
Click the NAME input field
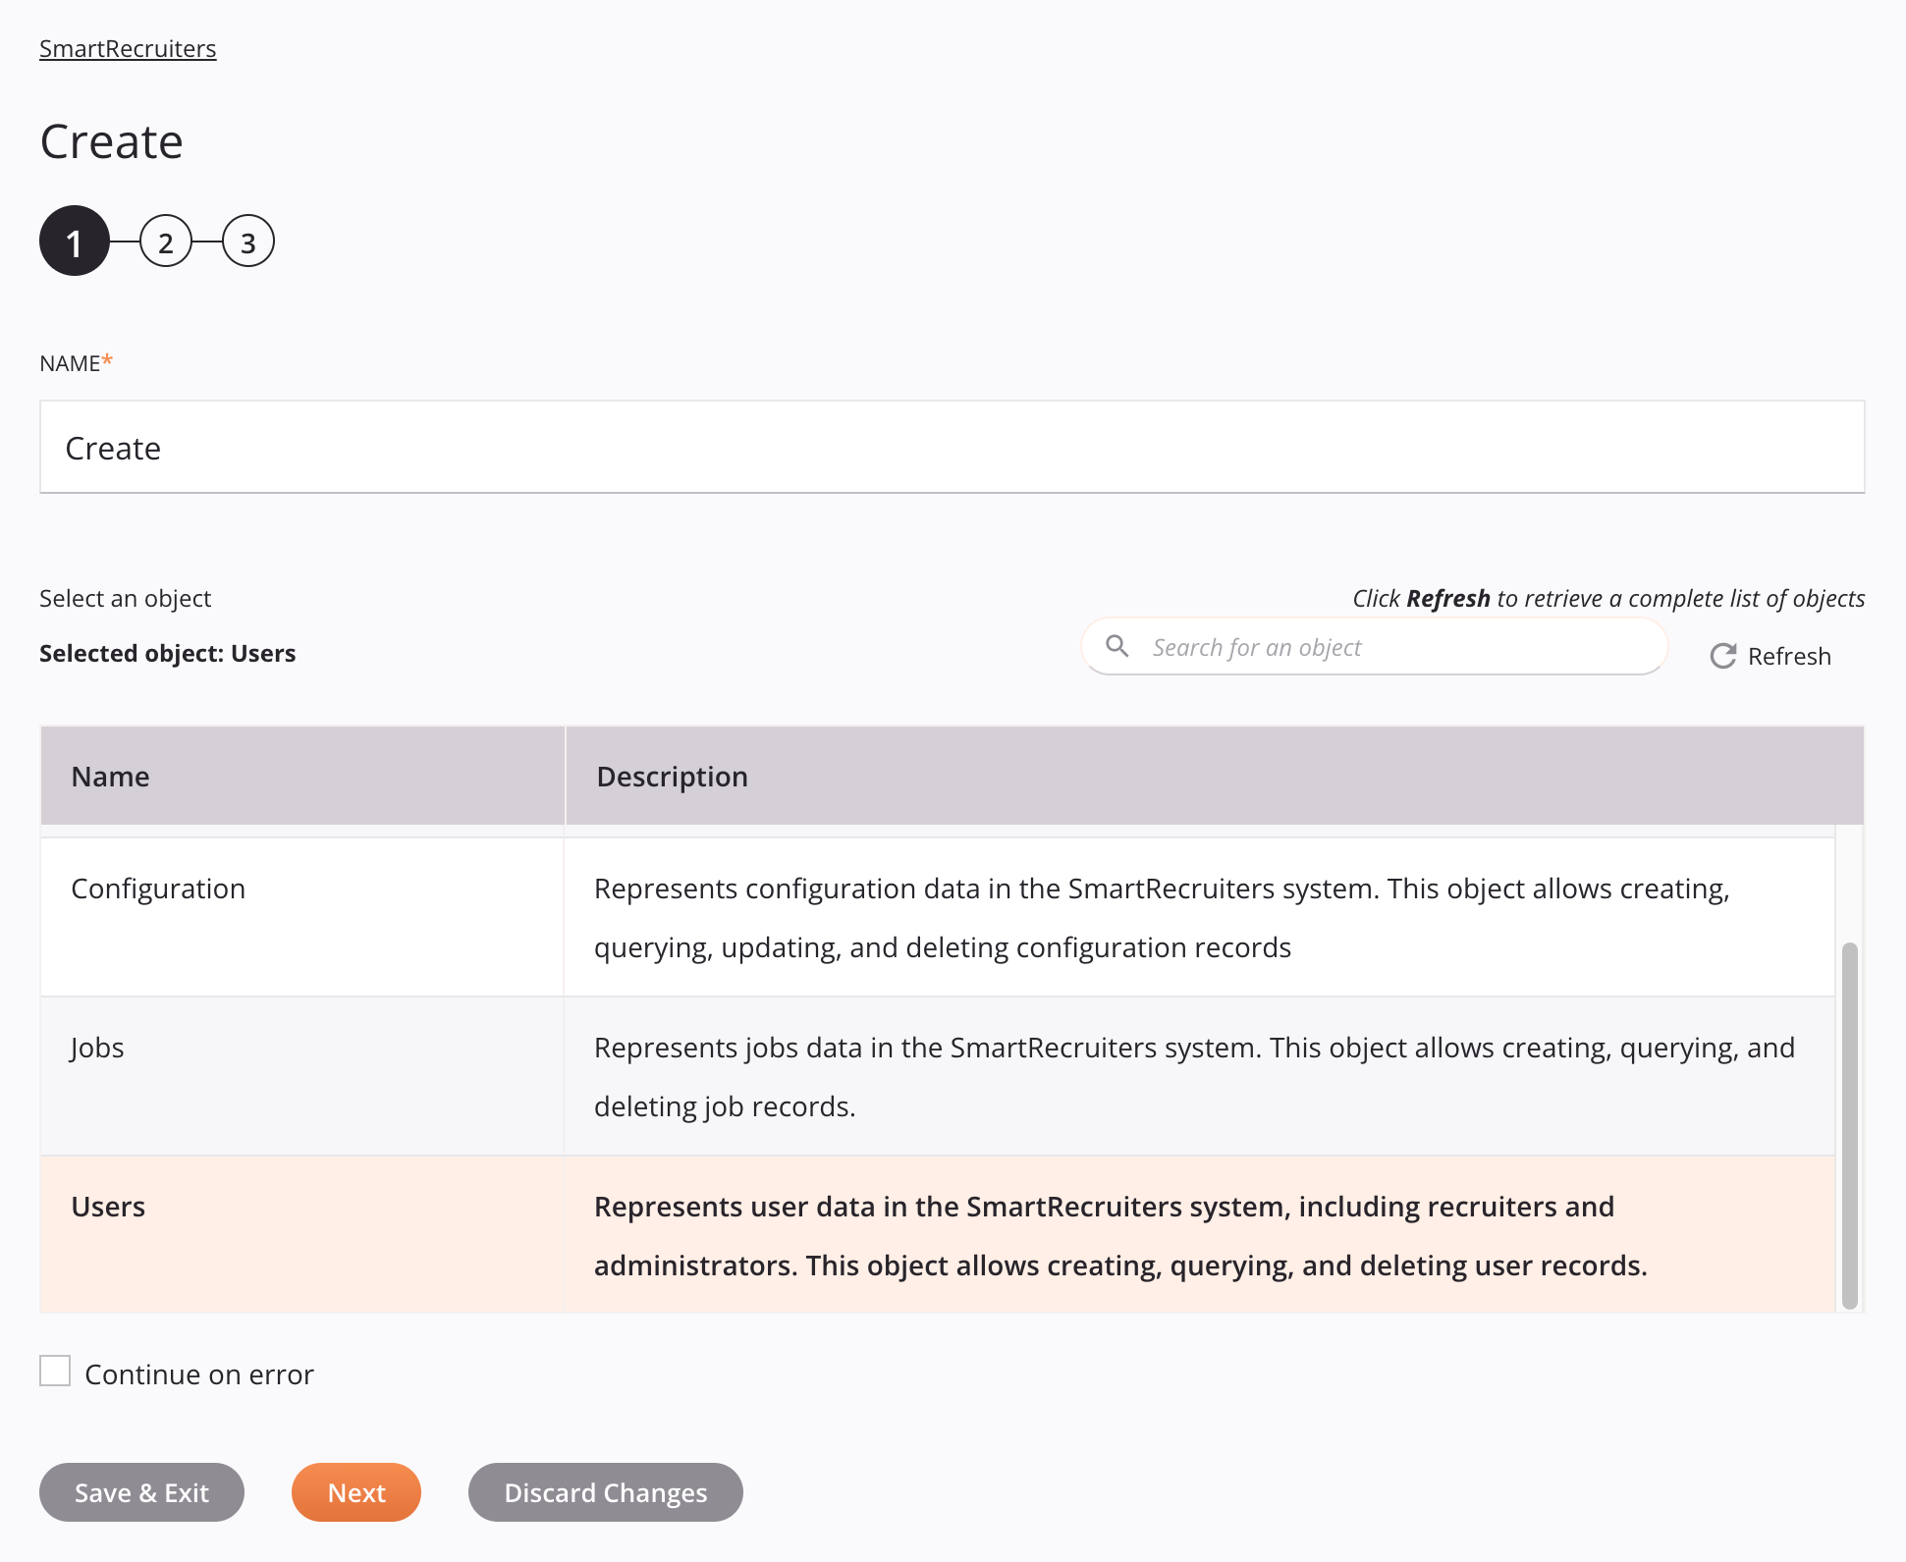[952, 447]
